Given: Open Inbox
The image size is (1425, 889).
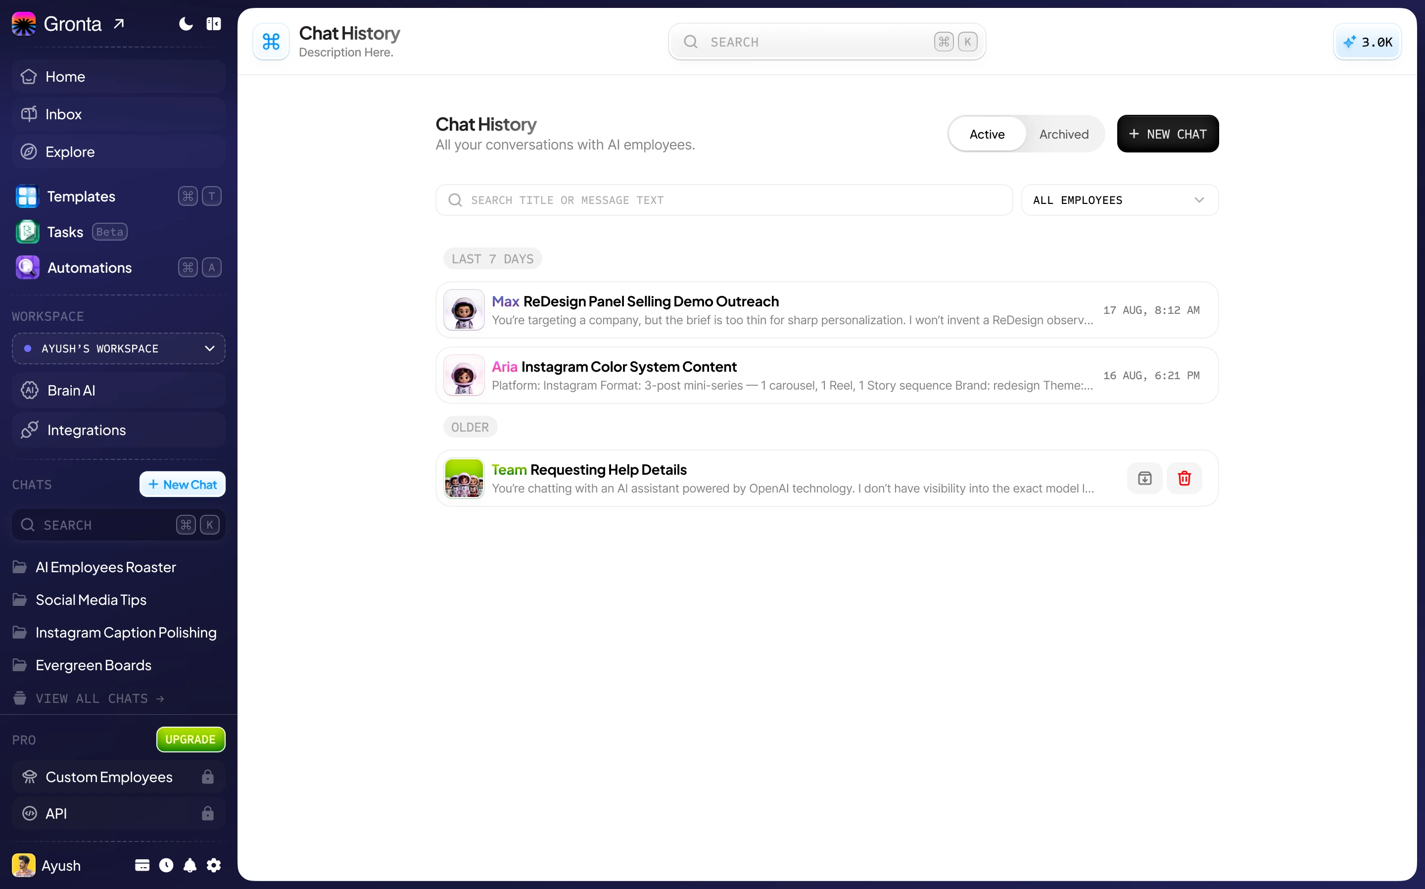Looking at the screenshot, I should (119, 114).
